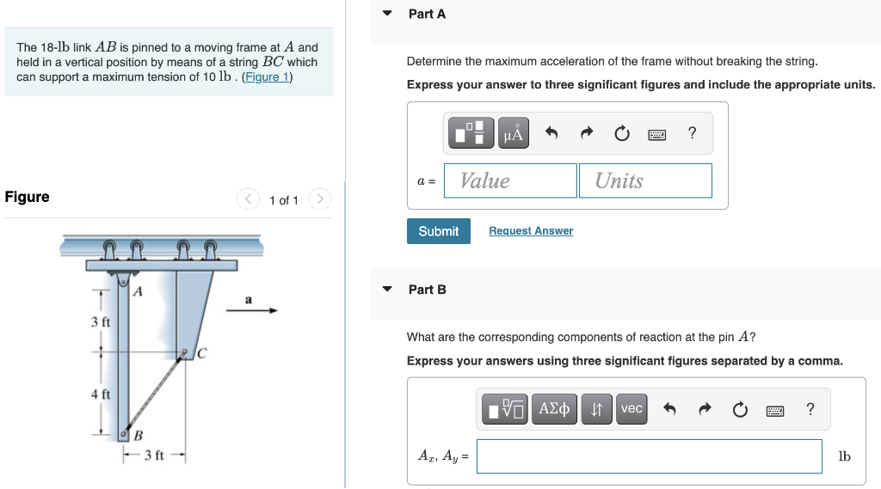Image resolution: width=881 pixels, height=489 pixels.
Task: Collapse the Part A section
Action: (x=387, y=14)
